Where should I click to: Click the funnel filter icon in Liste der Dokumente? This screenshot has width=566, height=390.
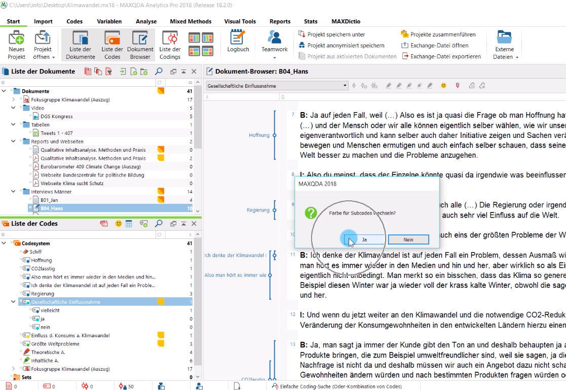tap(108, 72)
